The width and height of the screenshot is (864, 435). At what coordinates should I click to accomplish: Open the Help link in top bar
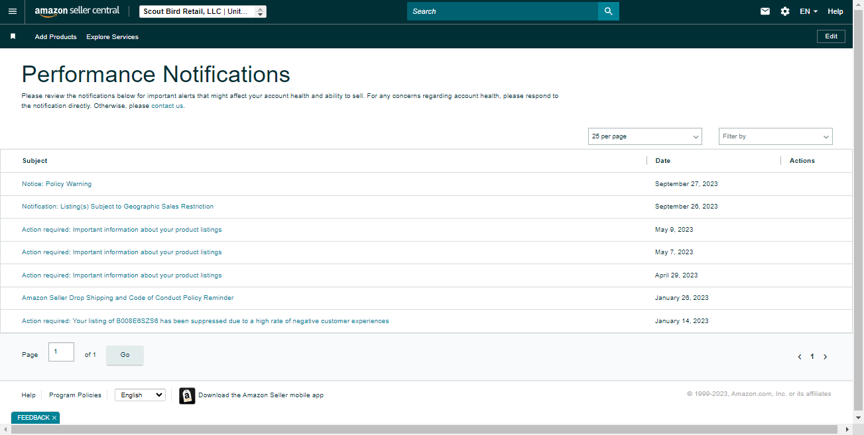coord(835,11)
